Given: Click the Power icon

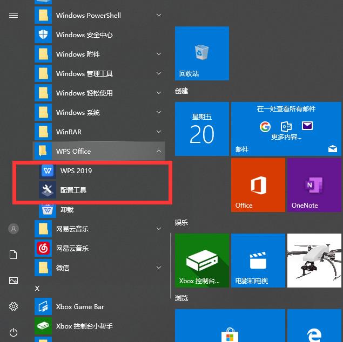Looking at the screenshot, I should pyautogui.click(x=14, y=332).
